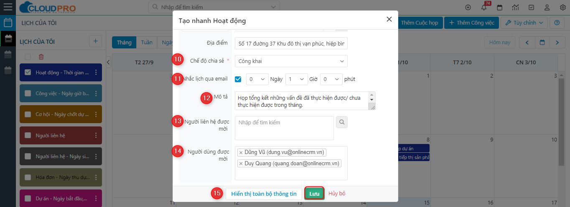Click the quick create plus icon in the top bar
570x207 pixels.
tap(468, 8)
